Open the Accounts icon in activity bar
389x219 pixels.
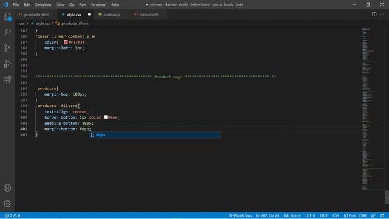(x=7, y=188)
